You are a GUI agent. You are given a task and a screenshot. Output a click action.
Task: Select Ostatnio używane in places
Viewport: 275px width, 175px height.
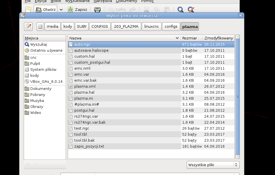[45, 51]
